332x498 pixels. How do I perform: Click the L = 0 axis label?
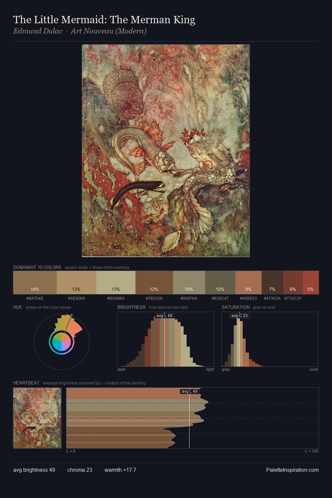pos(71,451)
